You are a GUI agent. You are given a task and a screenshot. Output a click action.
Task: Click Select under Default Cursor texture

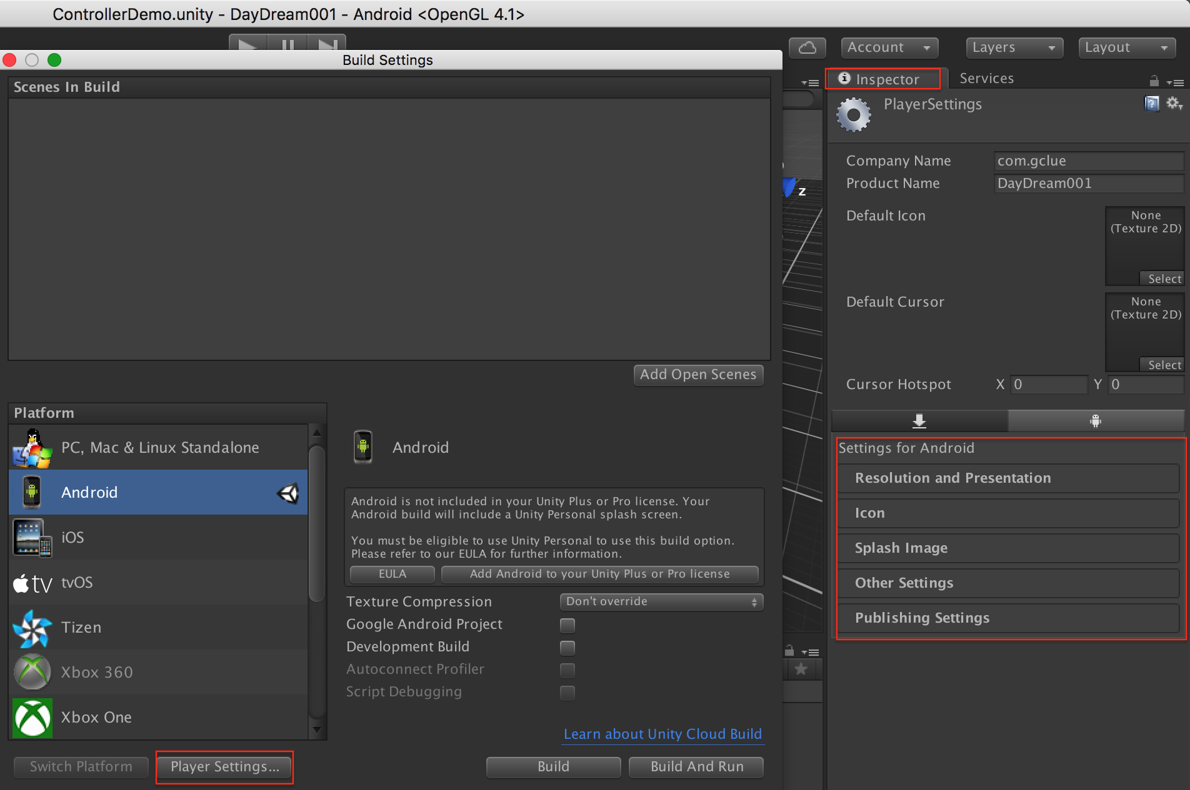click(1164, 365)
